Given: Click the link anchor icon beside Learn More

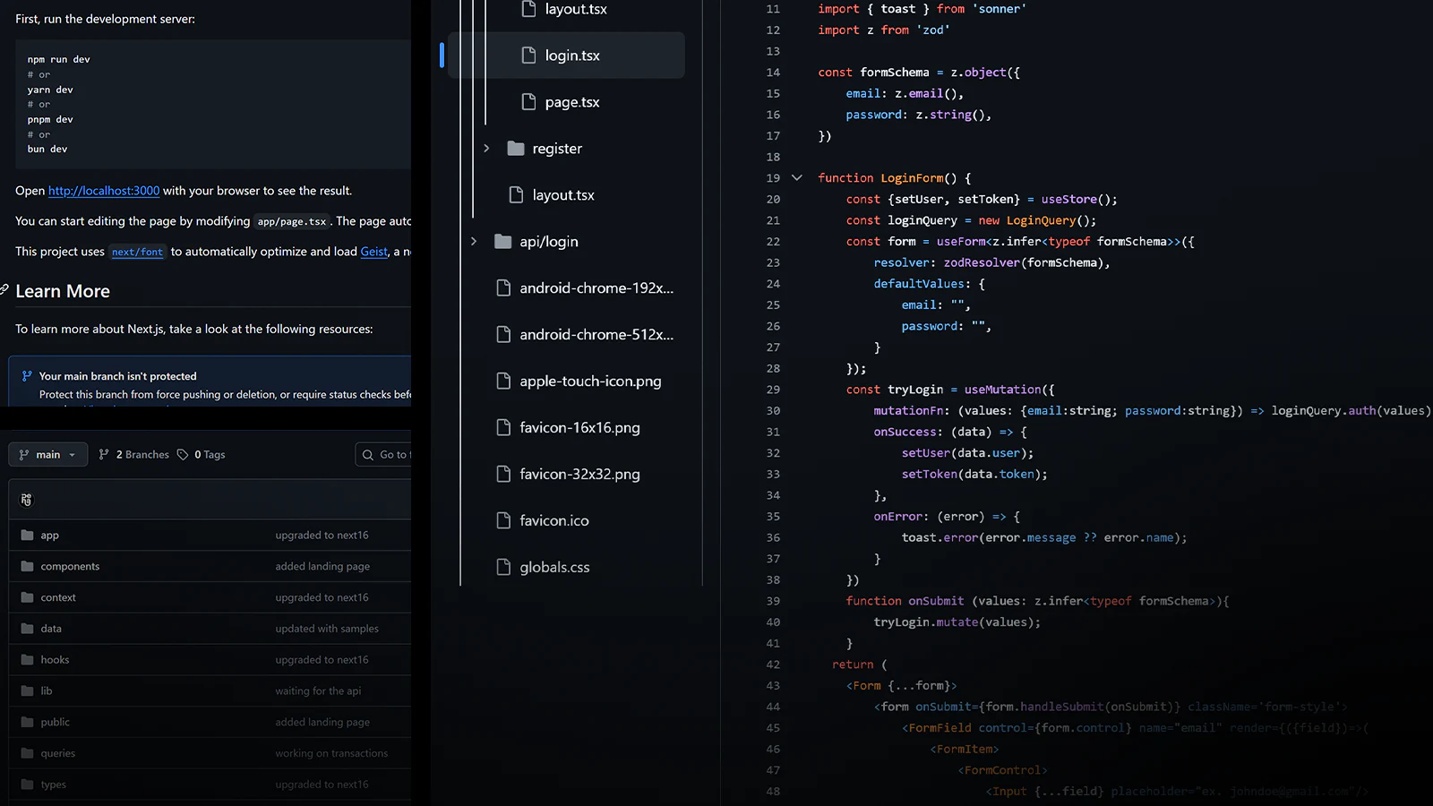Looking at the screenshot, I should (4, 290).
